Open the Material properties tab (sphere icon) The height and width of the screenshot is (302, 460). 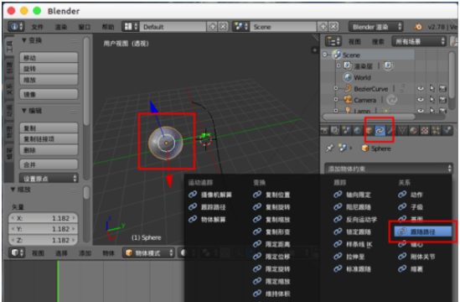coord(413,130)
